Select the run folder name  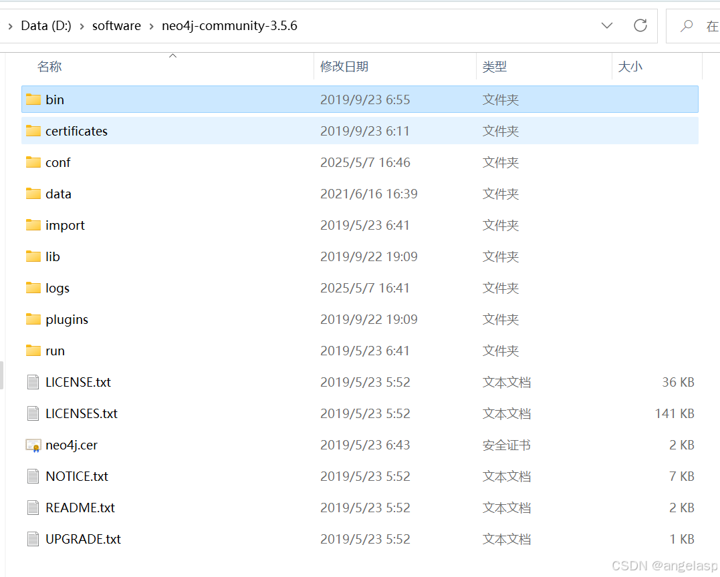[55, 351]
